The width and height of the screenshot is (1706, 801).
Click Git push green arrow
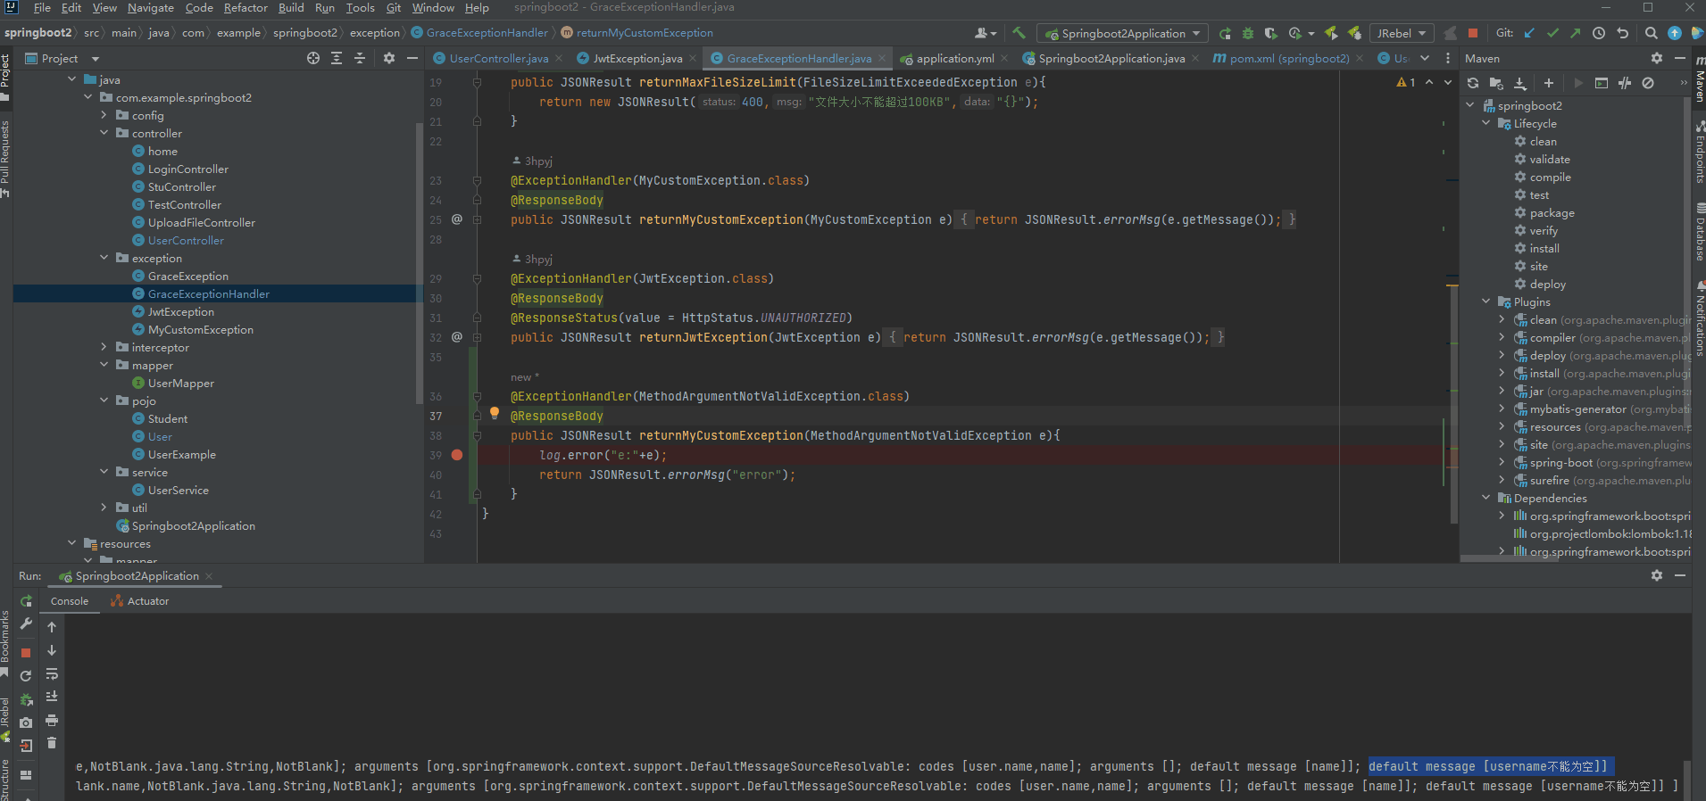click(x=1576, y=33)
